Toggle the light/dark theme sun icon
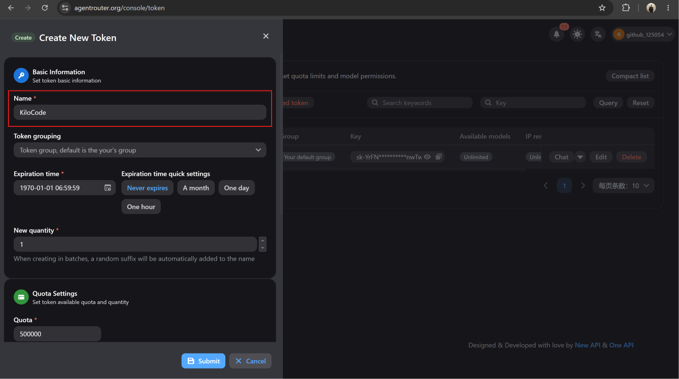 577,34
